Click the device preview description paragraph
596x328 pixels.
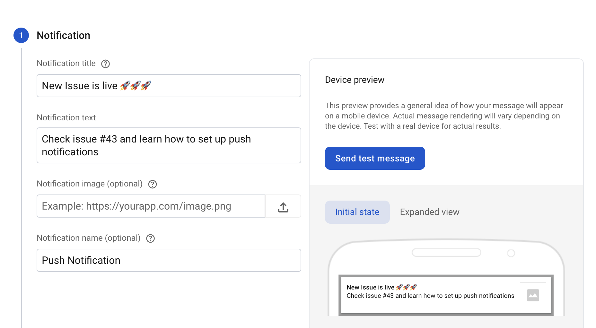point(444,116)
